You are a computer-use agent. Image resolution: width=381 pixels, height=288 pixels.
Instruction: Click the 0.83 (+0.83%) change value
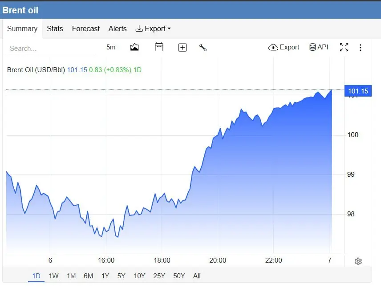coord(110,70)
